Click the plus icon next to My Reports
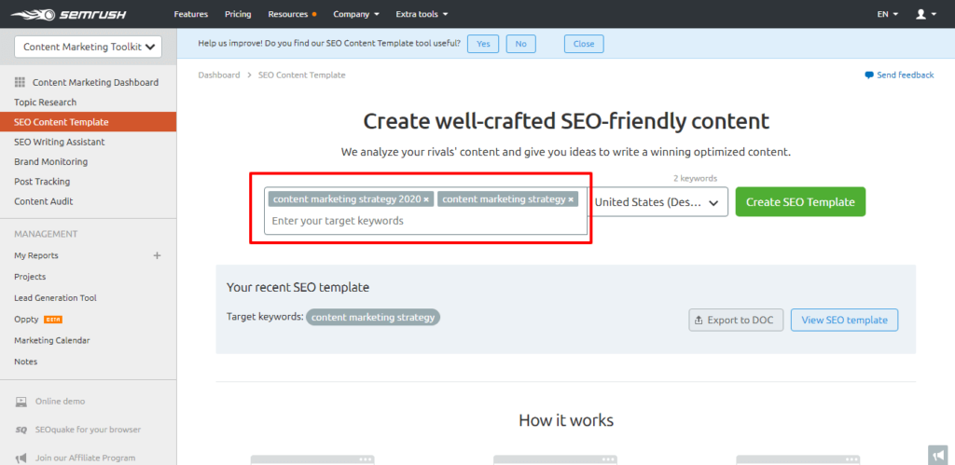 point(157,255)
